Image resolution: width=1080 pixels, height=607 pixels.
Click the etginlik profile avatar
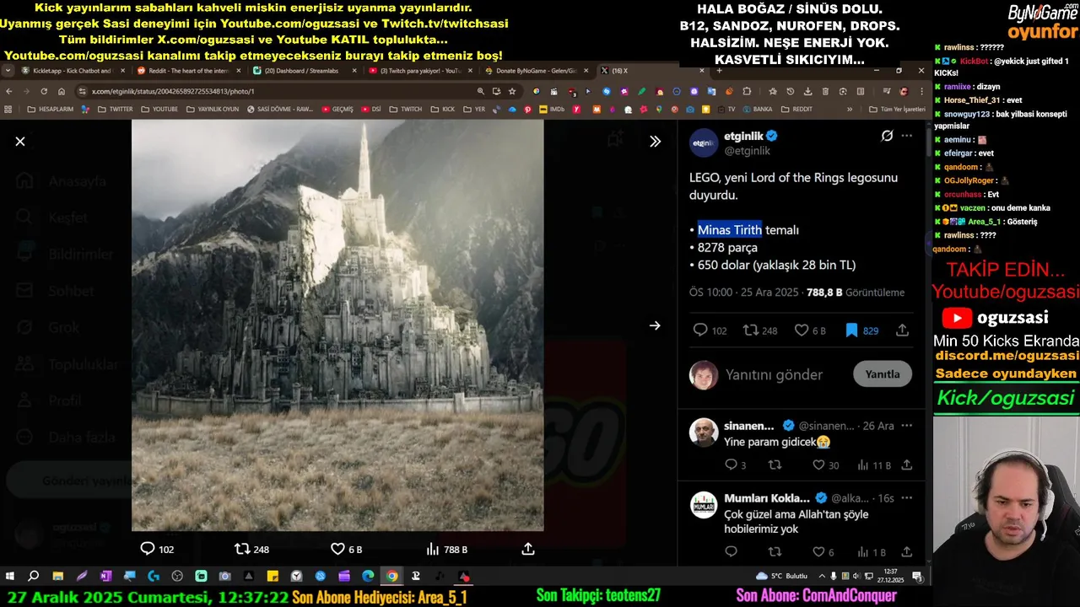coord(704,143)
